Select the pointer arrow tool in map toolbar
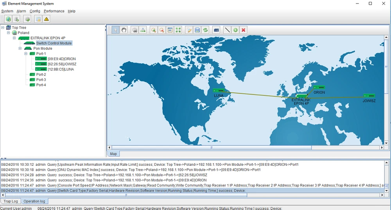The image size is (391, 210). click(116, 30)
